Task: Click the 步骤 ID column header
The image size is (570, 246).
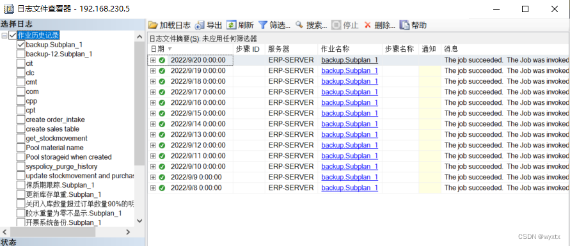Action: point(249,49)
